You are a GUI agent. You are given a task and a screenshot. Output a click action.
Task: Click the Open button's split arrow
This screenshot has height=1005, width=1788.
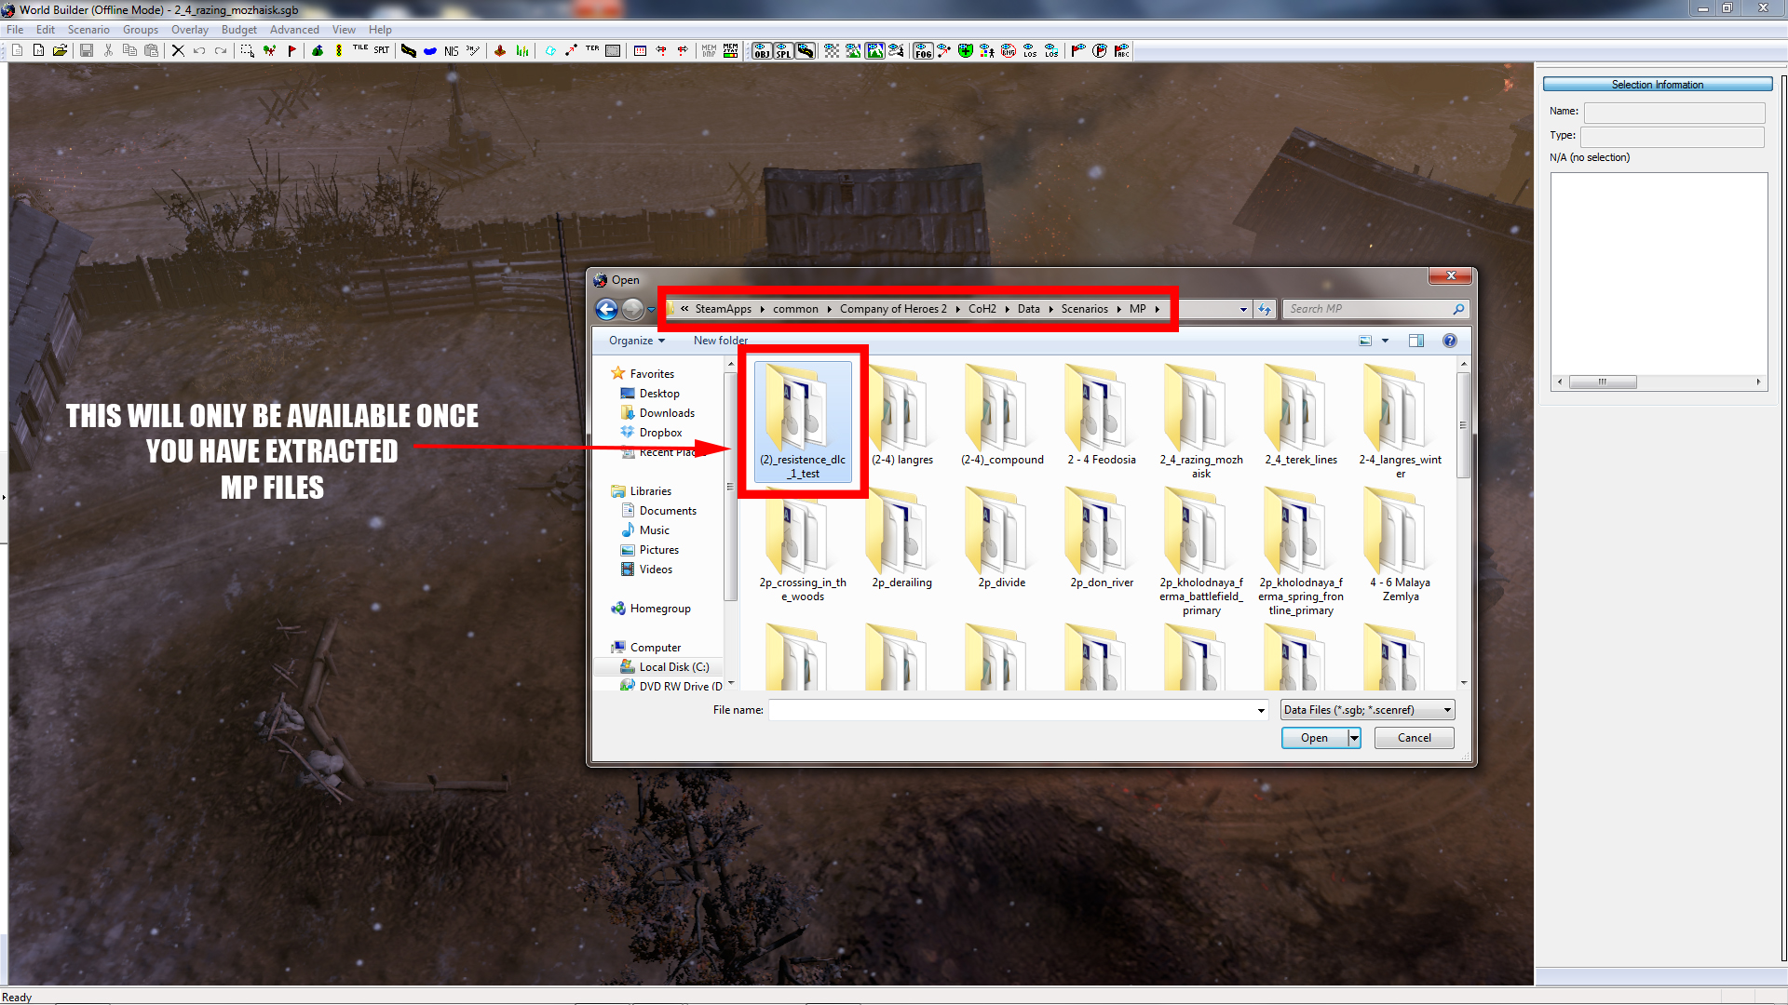(1355, 738)
